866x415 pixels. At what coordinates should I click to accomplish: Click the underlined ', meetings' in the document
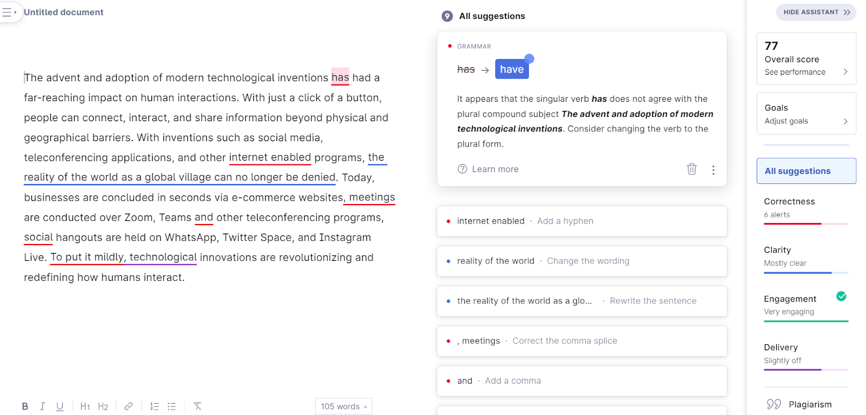tap(370, 197)
